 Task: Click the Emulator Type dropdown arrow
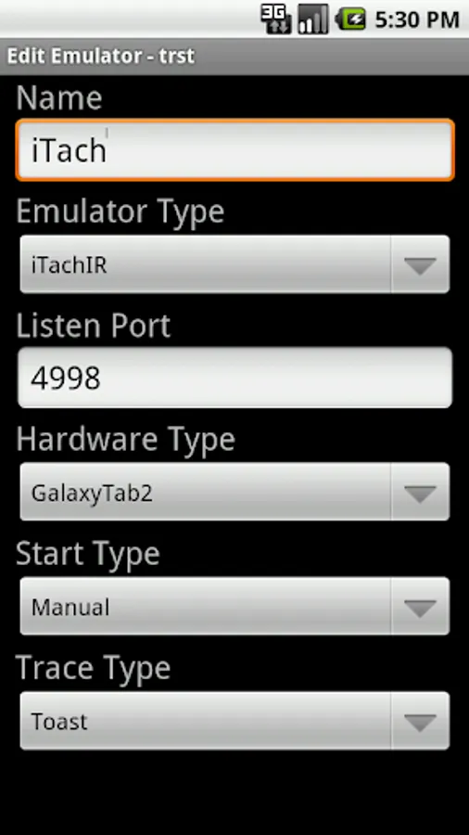click(x=420, y=264)
